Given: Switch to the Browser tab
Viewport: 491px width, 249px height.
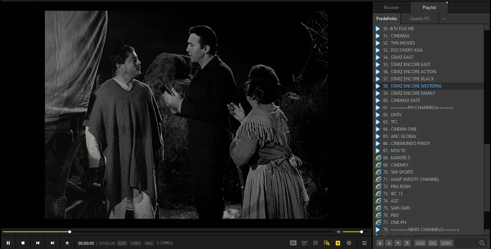Looking at the screenshot, I should pos(391,7).
